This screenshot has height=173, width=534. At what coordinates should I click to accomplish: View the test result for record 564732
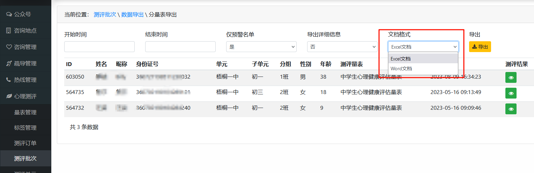[x=511, y=109]
